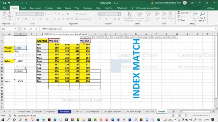Click the Cut scissors icon
The height and width of the screenshot is (122, 218).
click(x=10, y=13)
